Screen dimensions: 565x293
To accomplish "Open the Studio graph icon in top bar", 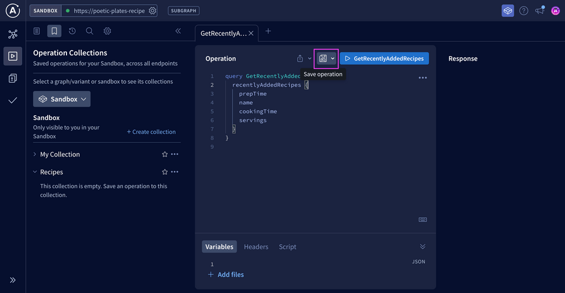I will coord(508,11).
